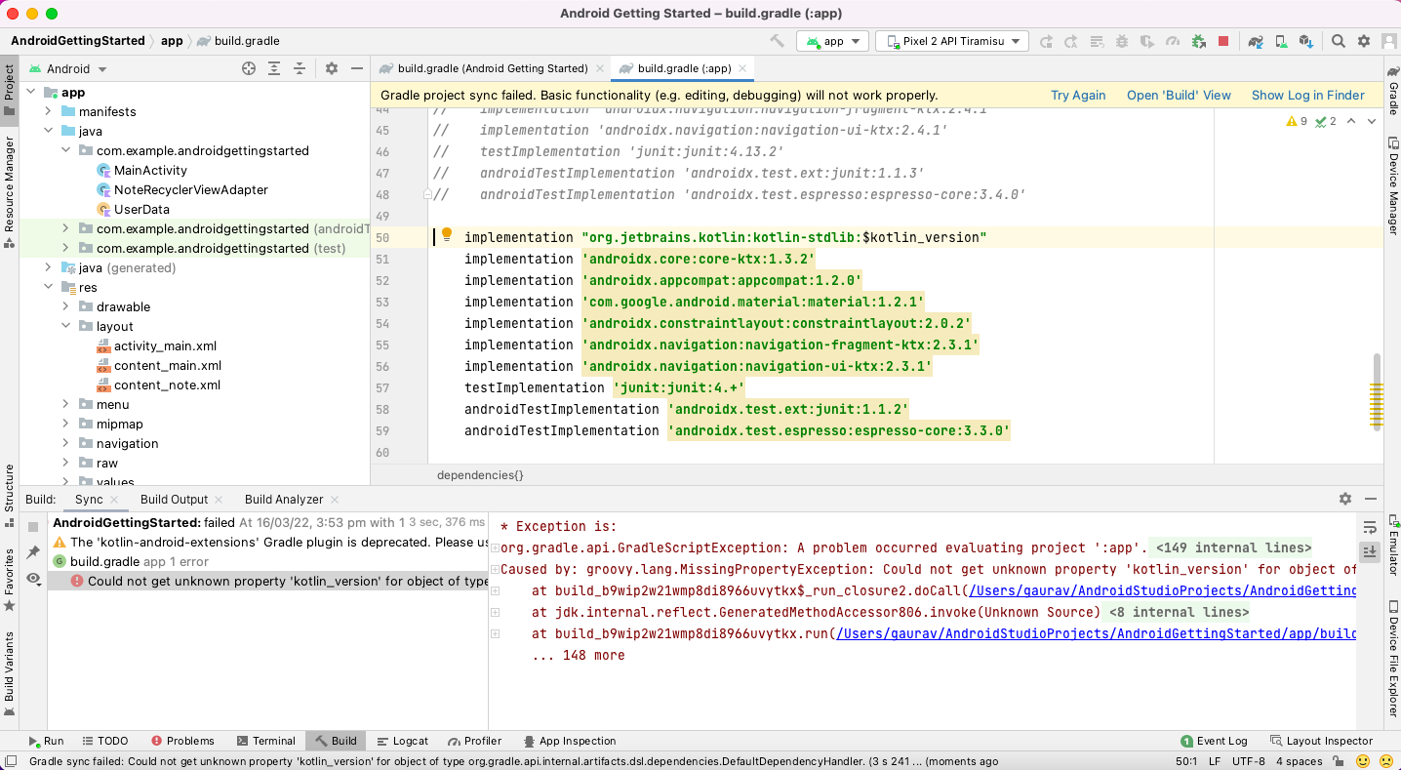Stop the running process with the red square
Screen dimensions: 1401x770
click(1223, 41)
